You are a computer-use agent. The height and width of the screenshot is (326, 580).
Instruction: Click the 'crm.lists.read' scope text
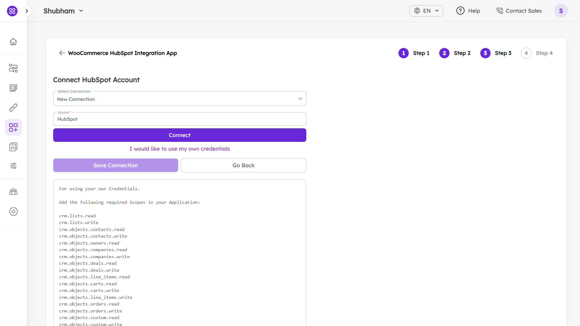coord(77,216)
